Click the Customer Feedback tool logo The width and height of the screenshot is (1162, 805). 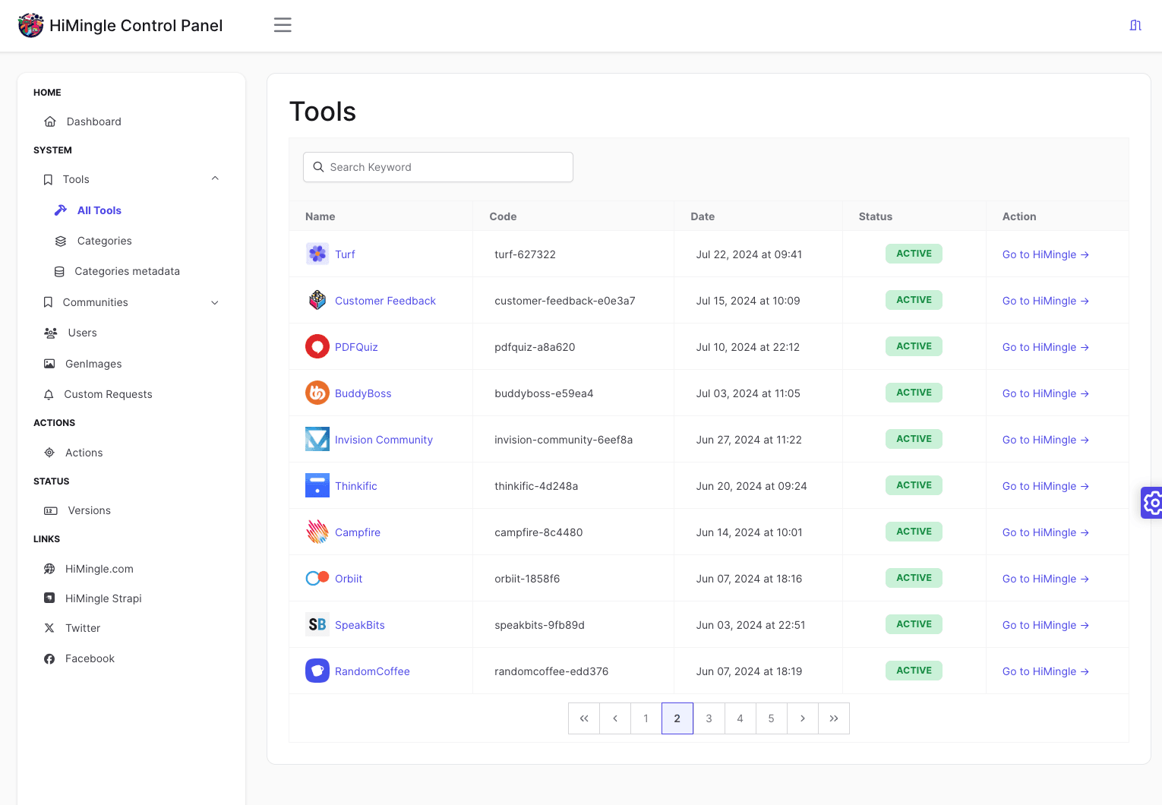point(317,300)
